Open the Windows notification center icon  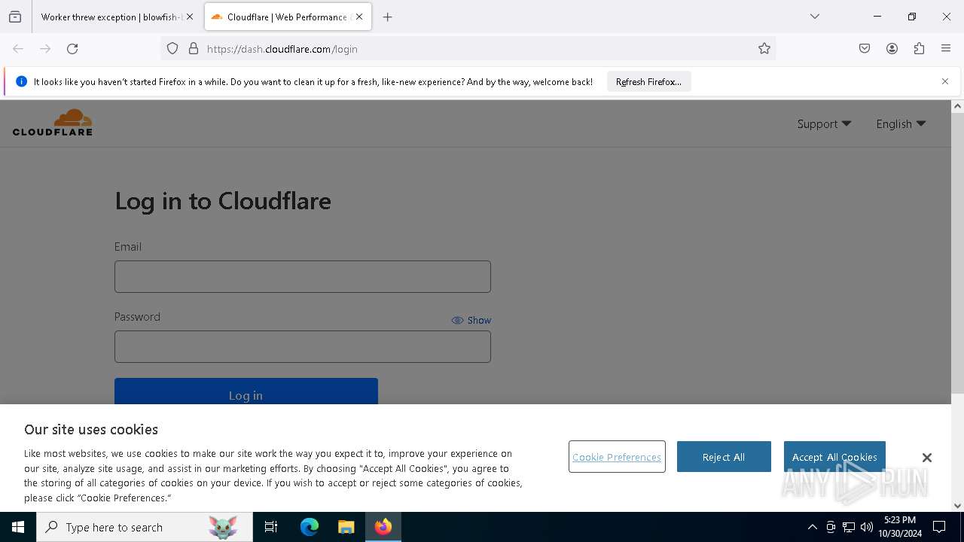[939, 527]
